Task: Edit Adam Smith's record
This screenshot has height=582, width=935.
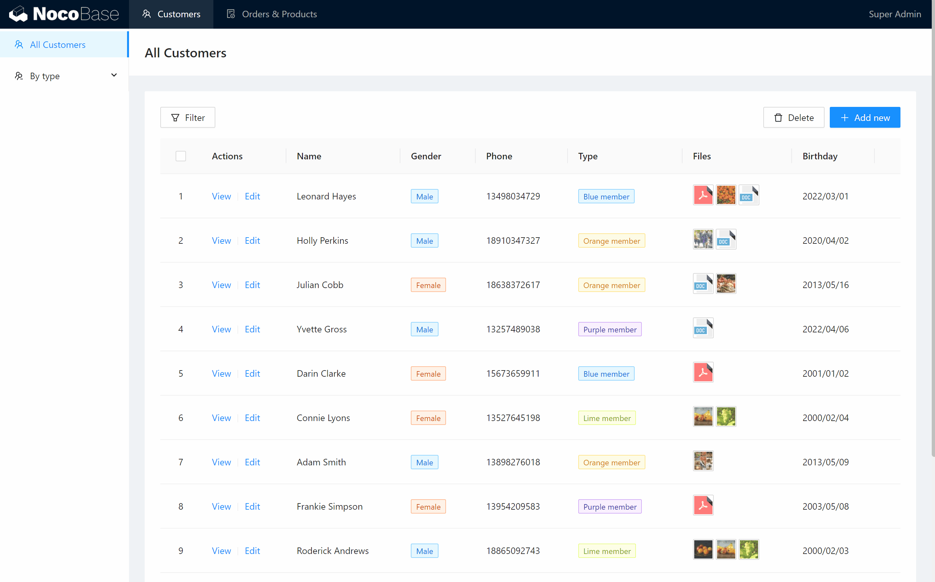Action: pyautogui.click(x=252, y=462)
